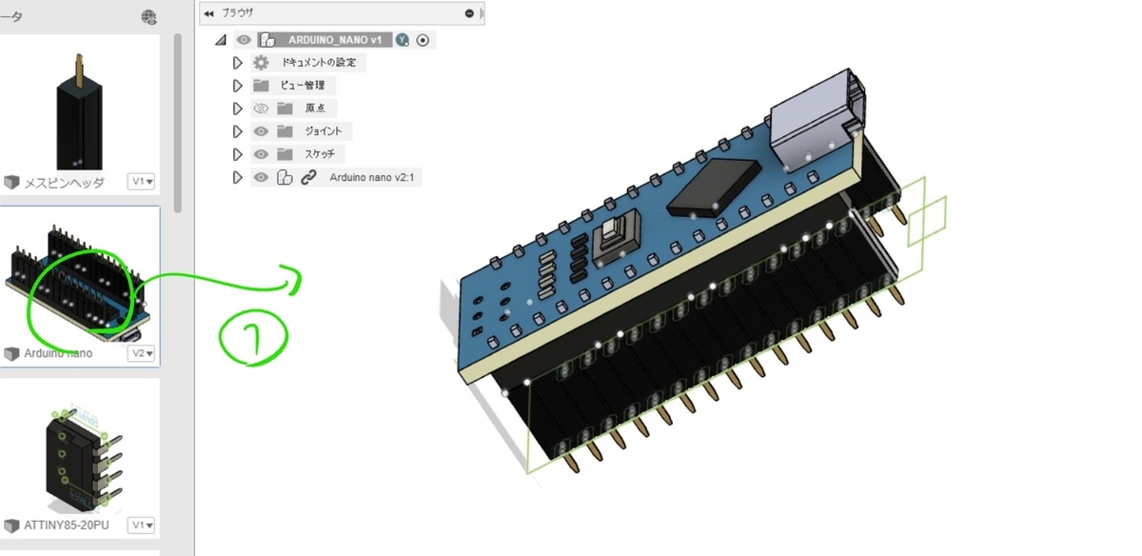Collapse the ARDUINO_NANO v1 root node
This screenshot has width=1142, height=556.
pyautogui.click(x=221, y=40)
